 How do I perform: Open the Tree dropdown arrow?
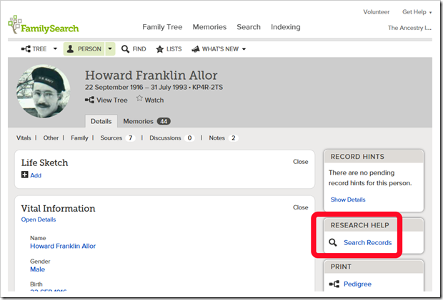coord(56,48)
